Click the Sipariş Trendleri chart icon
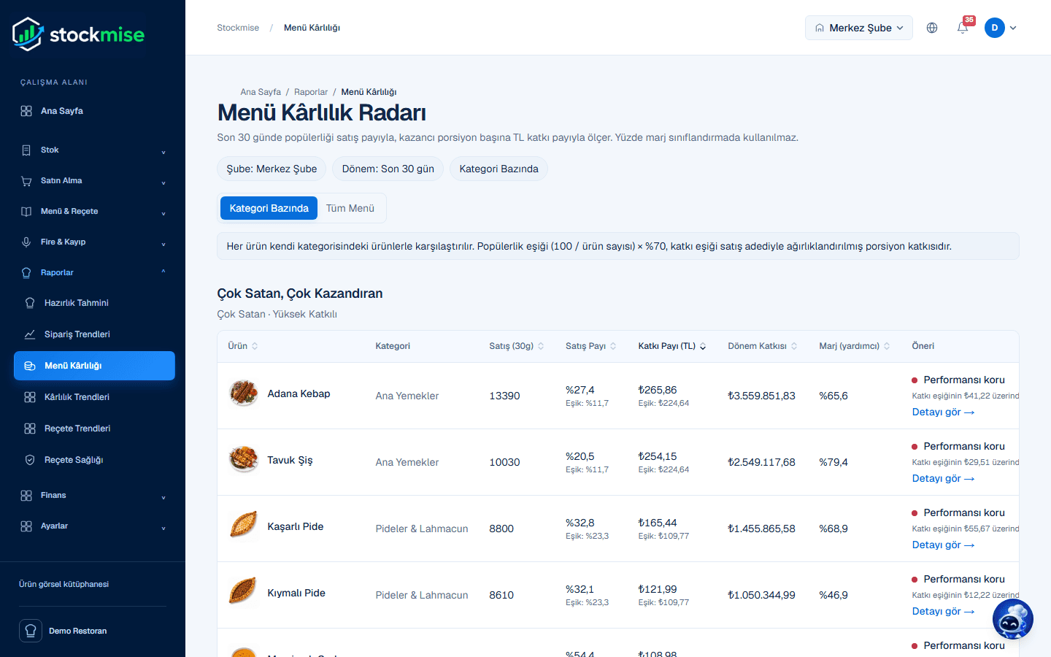1051x657 pixels. (30, 334)
